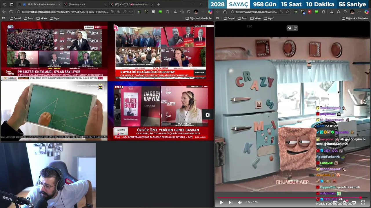Skip to the next YouTube video
Screen dimensions: 371x208
(x=230, y=203)
